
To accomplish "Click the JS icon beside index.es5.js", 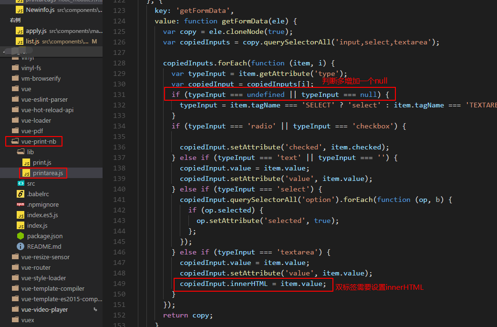I will pyautogui.click(x=21, y=215).
